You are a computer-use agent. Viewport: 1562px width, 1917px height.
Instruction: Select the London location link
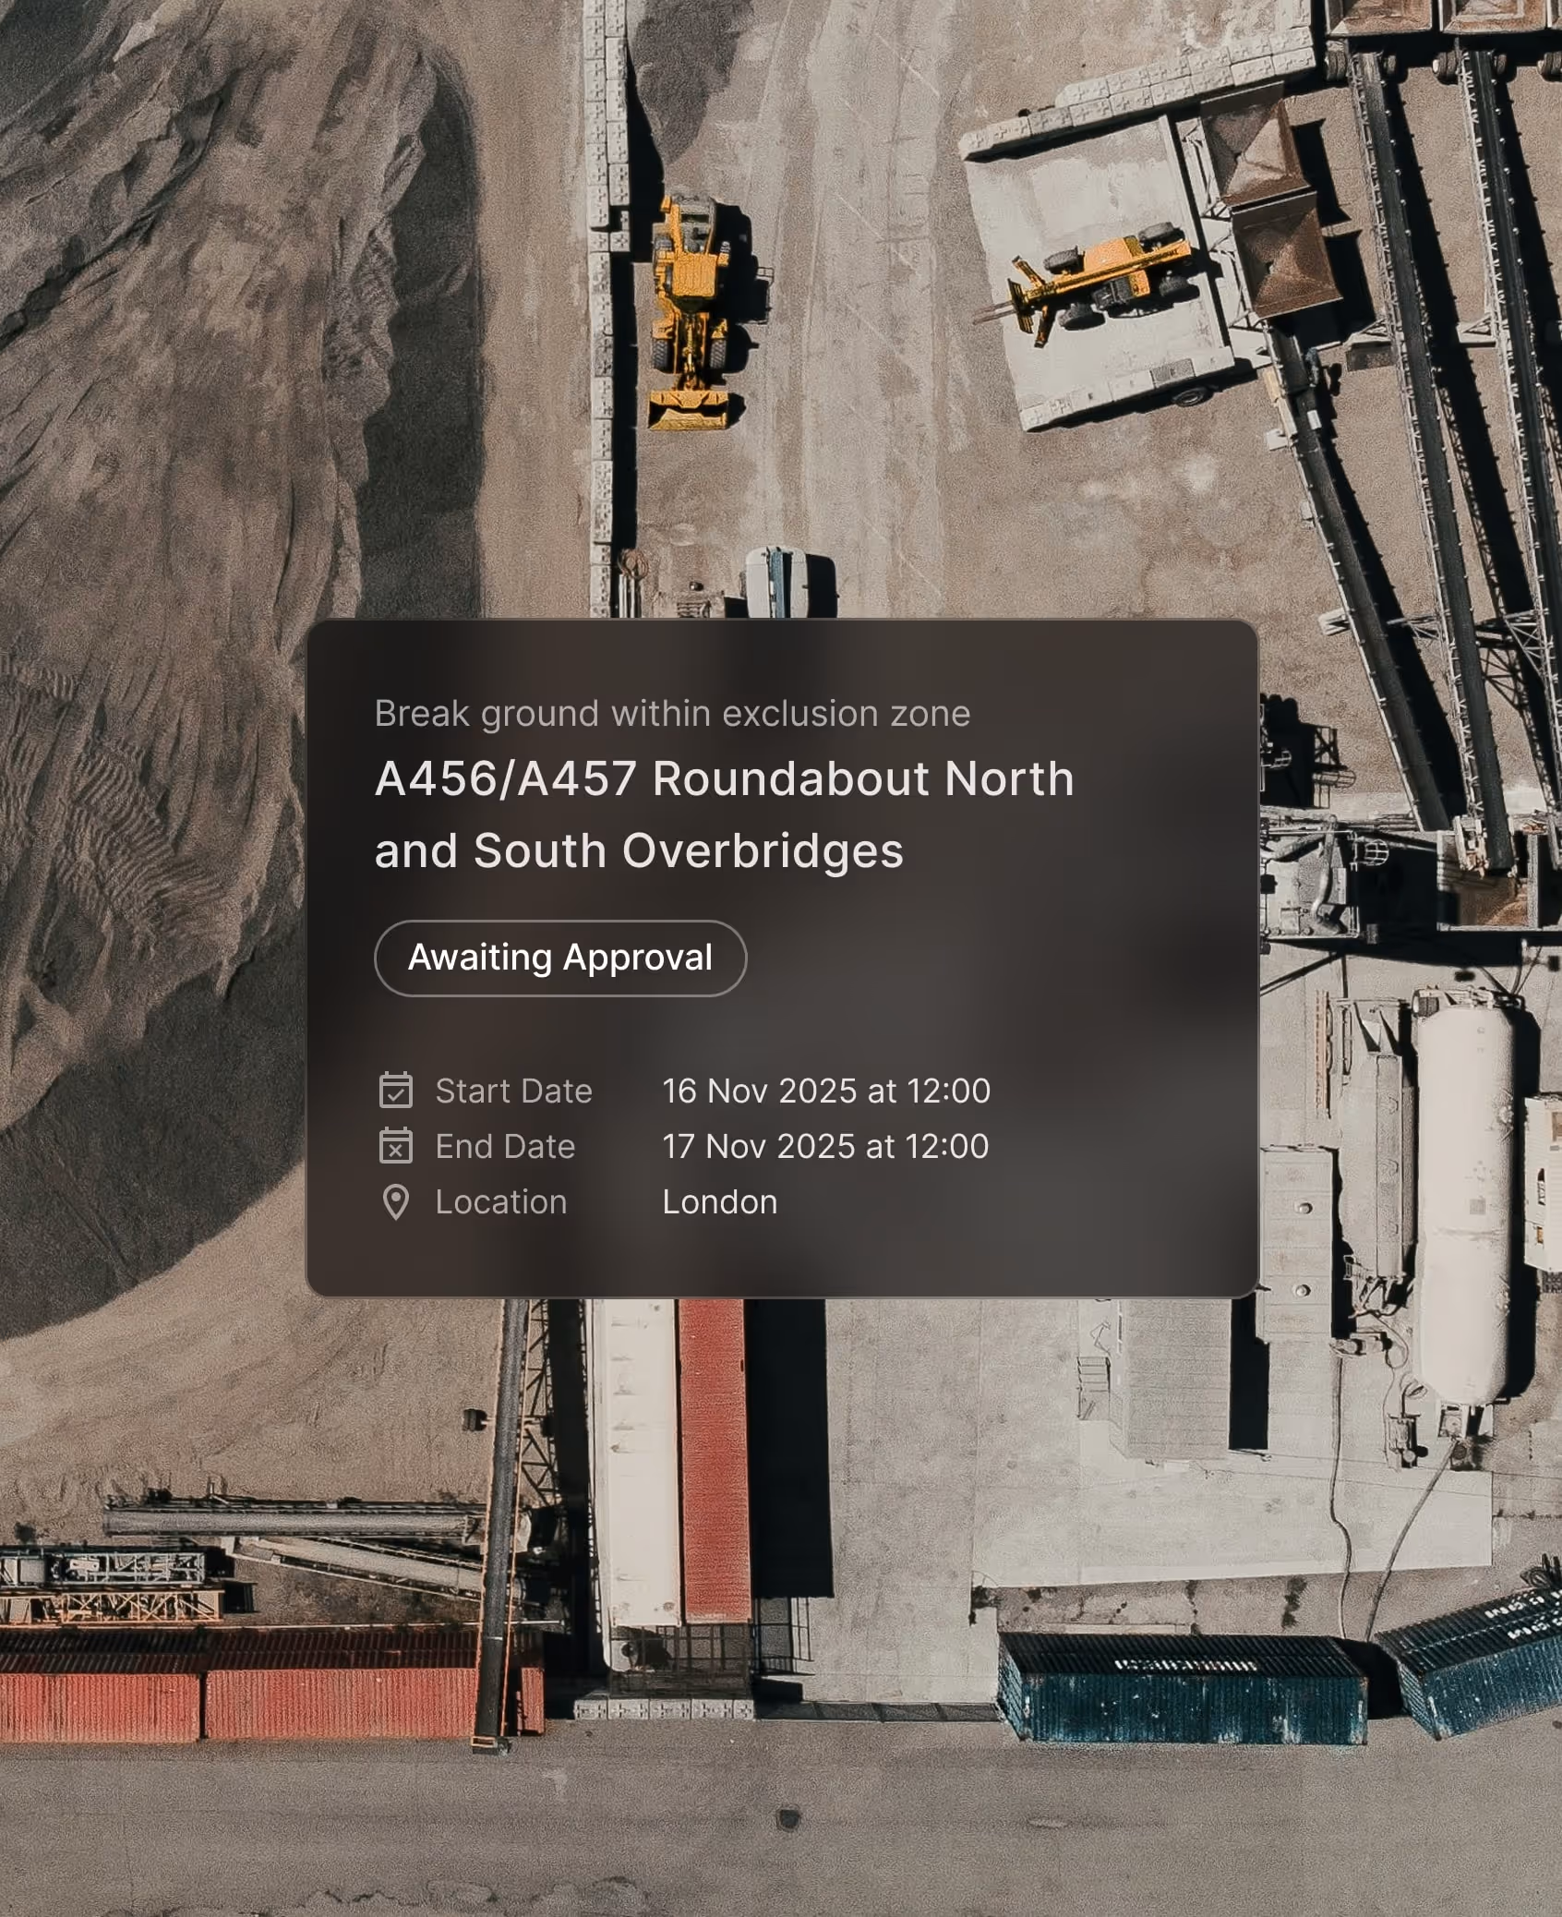pyautogui.click(x=719, y=1201)
